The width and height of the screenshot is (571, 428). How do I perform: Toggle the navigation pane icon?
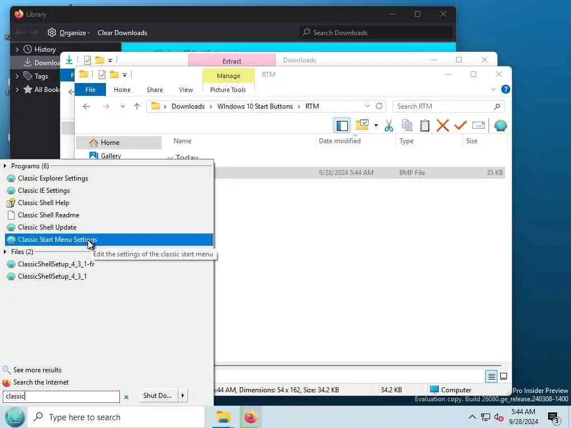(342, 125)
